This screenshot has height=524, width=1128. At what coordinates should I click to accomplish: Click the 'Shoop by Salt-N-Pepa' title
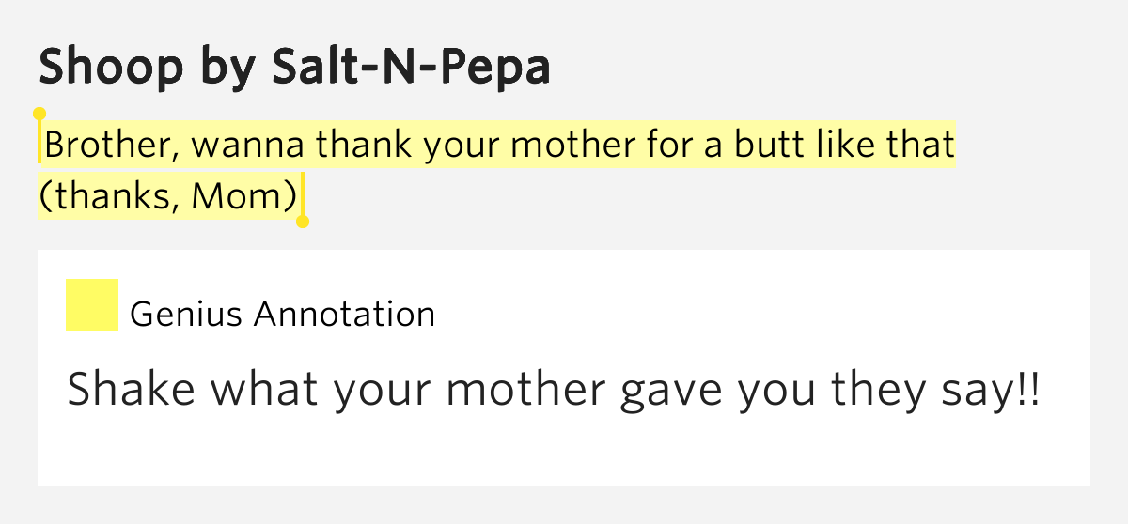tap(295, 68)
